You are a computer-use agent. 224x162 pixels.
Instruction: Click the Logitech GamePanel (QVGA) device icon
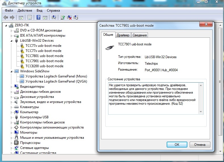click(22, 81)
